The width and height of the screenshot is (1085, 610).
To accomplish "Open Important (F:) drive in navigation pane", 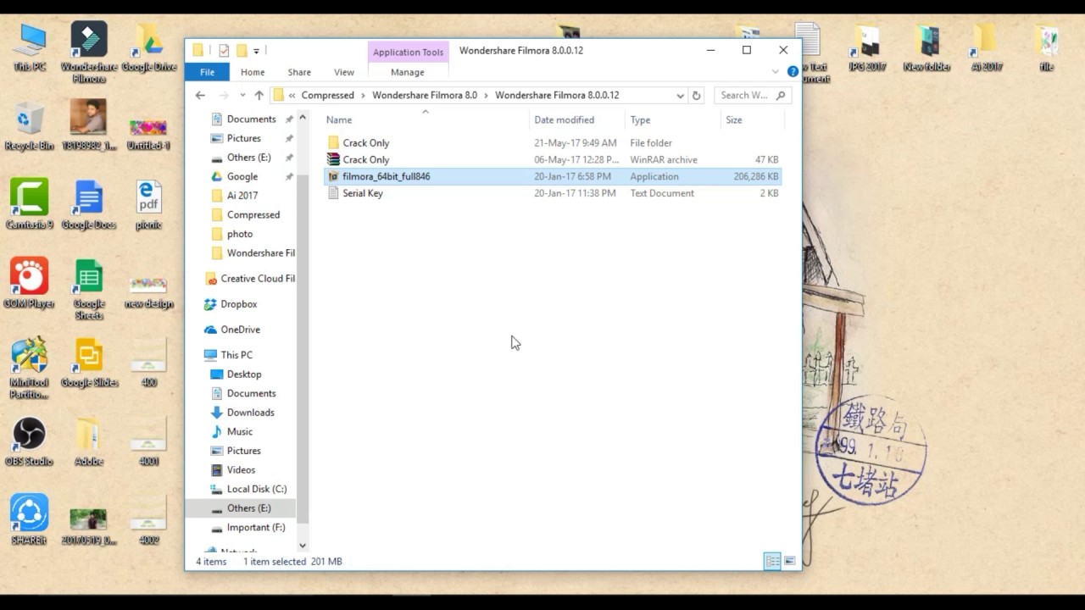I will [x=256, y=527].
